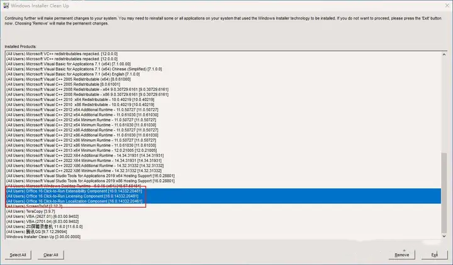The height and width of the screenshot is (265, 453).
Task: Select Visual C++ 2005 Redistributable [8.0.61001]
Action: [x=63, y=85]
